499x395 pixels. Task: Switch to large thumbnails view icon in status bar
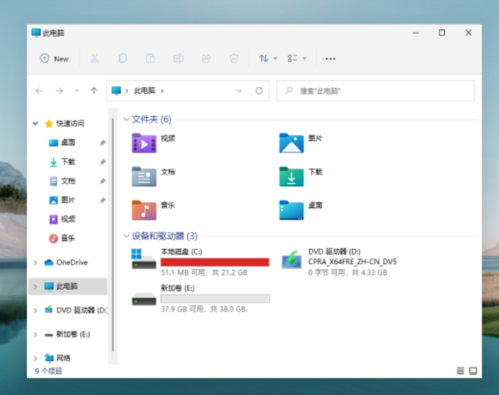pyautogui.click(x=472, y=371)
